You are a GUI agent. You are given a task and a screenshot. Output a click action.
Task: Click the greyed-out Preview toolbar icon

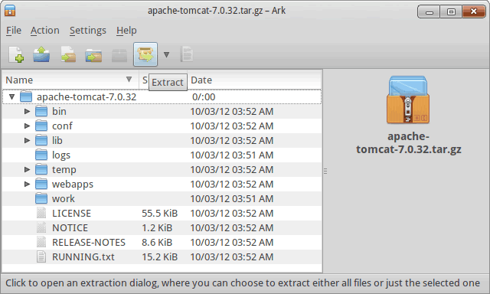[x=187, y=54]
